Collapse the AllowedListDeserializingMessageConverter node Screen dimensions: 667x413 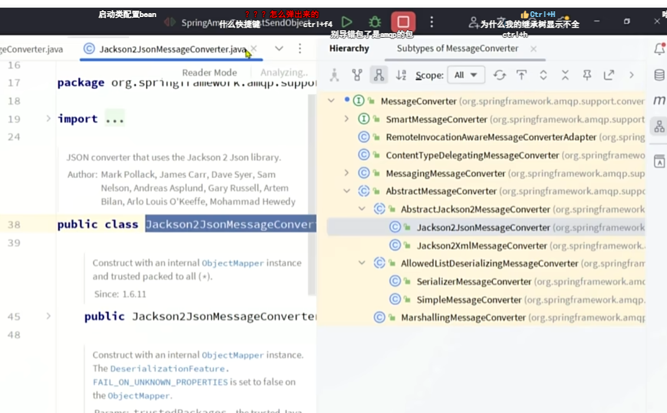(x=362, y=263)
